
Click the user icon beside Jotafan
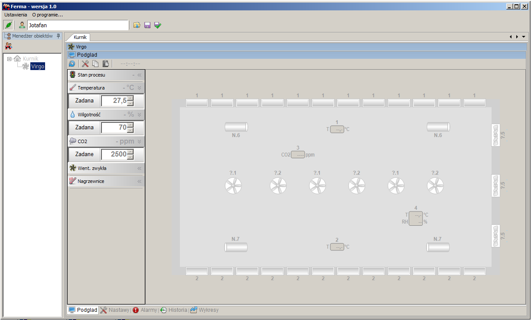[22, 25]
